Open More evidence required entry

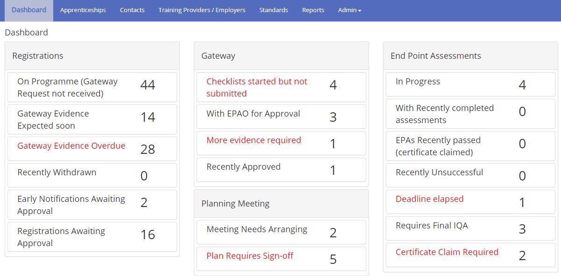[281, 143]
